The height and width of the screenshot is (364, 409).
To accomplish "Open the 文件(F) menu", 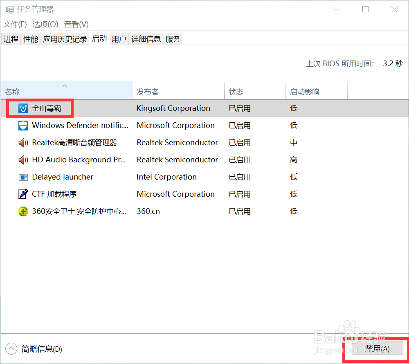I will pyautogui.click(x=15, y=24).
